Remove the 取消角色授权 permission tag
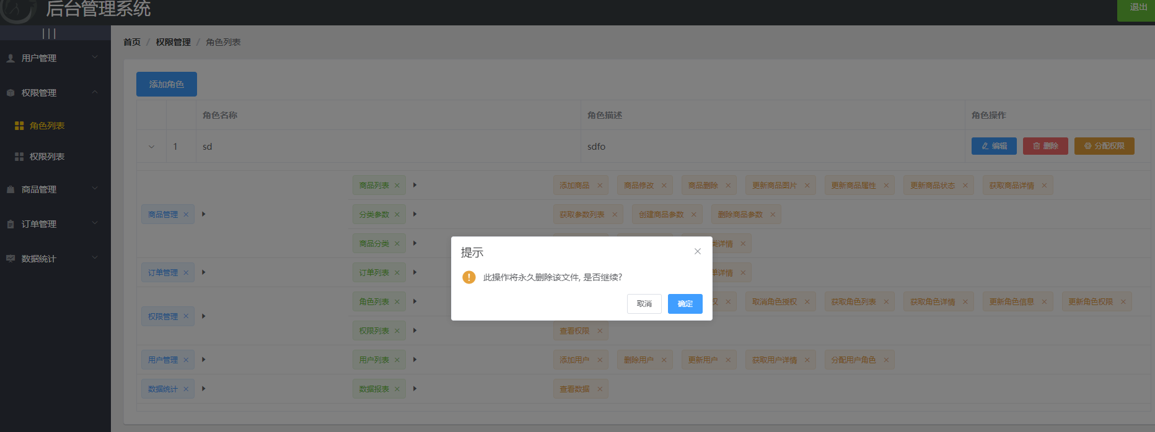 (x=807, y=302)
